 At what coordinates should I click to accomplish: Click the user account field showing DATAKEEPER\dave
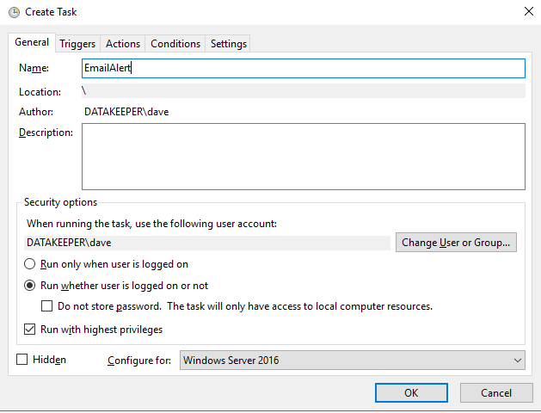coord(205,243)
